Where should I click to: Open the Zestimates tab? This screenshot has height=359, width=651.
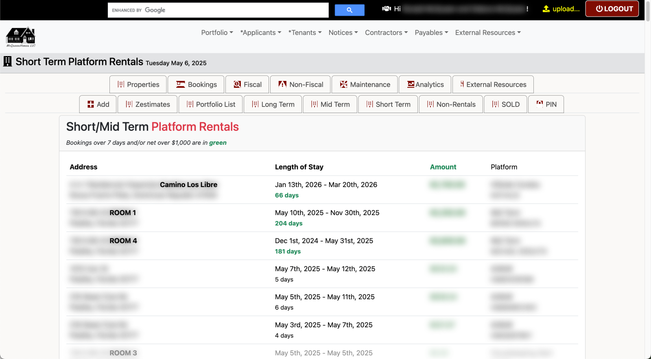148,104
